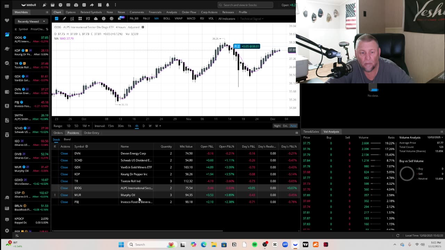Image resolution: width=445 pixels, height=250 pixels.
Task: Set range to 5D
Action: (76, 126)
